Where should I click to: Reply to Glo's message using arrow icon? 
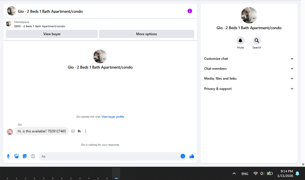point(79,131)
